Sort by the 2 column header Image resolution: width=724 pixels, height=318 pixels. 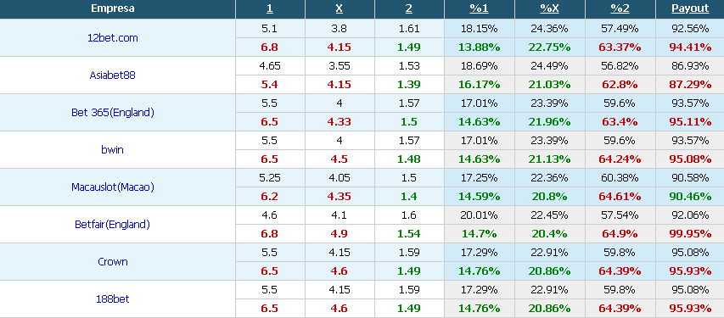click(409, 8)
